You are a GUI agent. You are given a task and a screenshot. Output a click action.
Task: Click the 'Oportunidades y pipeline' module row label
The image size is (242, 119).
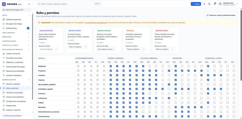[47, 85]
